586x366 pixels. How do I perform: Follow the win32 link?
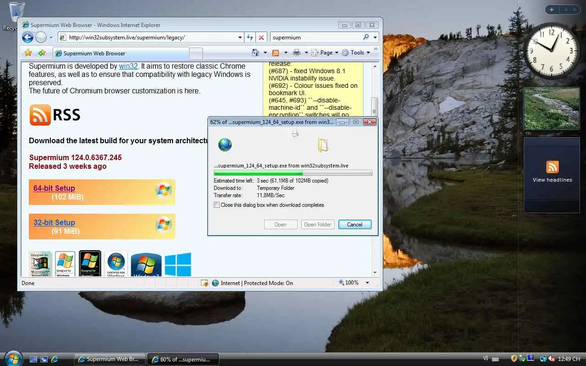[128, 66]
